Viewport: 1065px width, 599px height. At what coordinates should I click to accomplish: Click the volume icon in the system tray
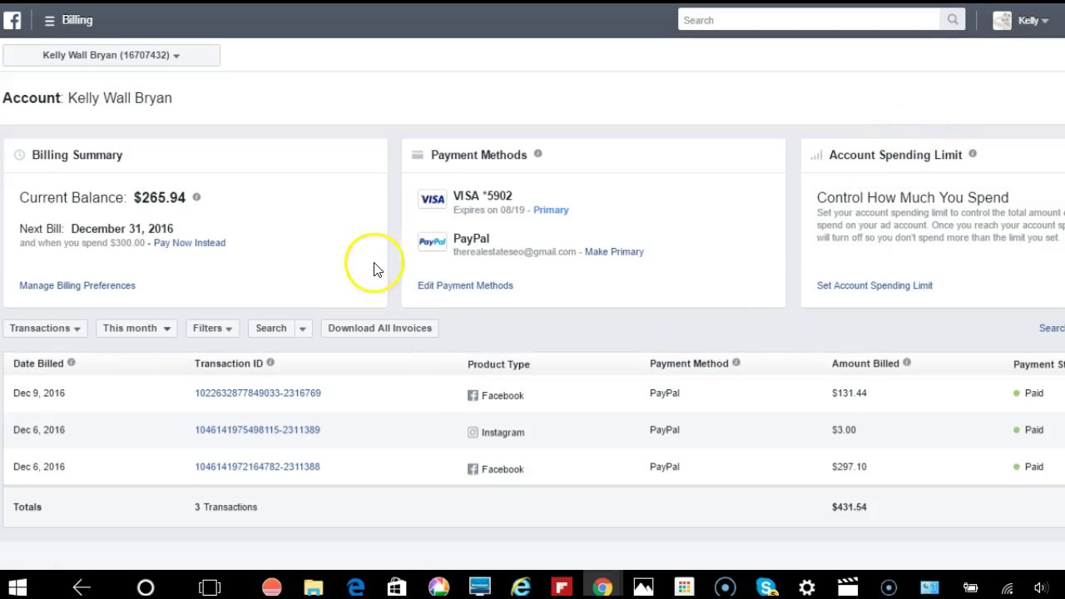(x=1039, y=588)
